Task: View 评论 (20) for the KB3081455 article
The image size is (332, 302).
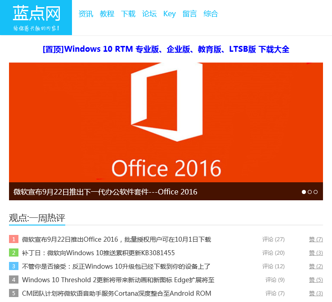Action: 274,253
